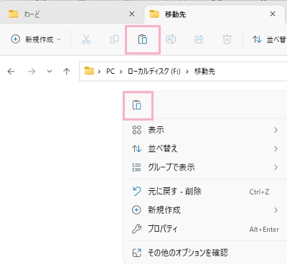Open recent locations chevron dropdown

point(50,71)
